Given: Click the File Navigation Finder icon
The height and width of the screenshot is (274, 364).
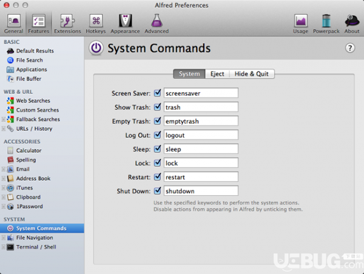Looking at the screenshot, I should [x=10, y=238].
